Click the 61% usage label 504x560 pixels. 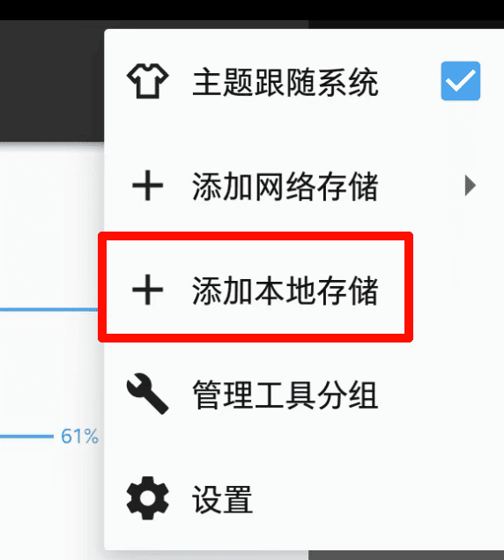(x=79, y=436)
